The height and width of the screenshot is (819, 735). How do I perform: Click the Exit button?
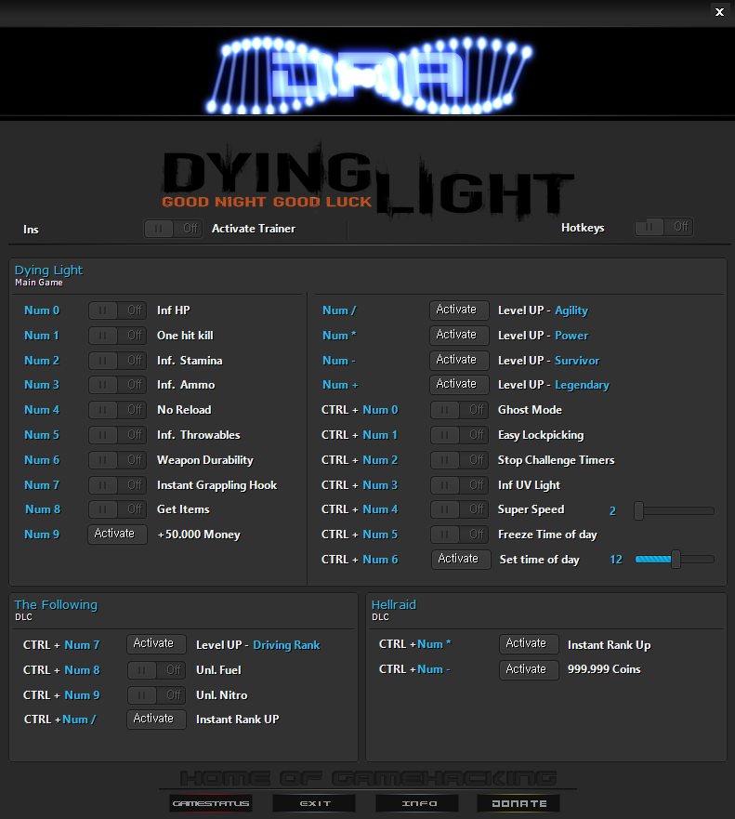[x=314, y=803]
